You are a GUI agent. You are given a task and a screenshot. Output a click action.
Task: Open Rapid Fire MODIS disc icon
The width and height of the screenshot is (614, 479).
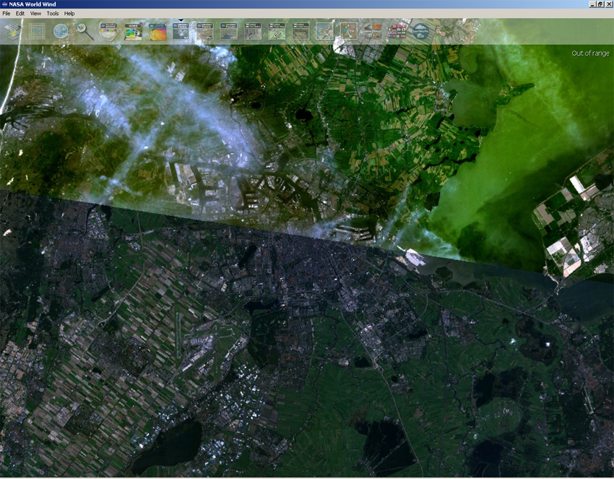tap(109, 31)
